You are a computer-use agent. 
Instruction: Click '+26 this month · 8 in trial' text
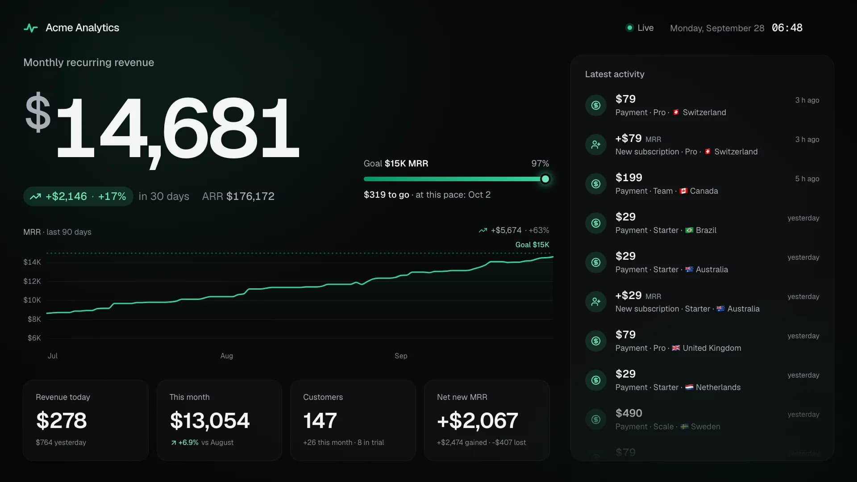(x=343, y=442)
